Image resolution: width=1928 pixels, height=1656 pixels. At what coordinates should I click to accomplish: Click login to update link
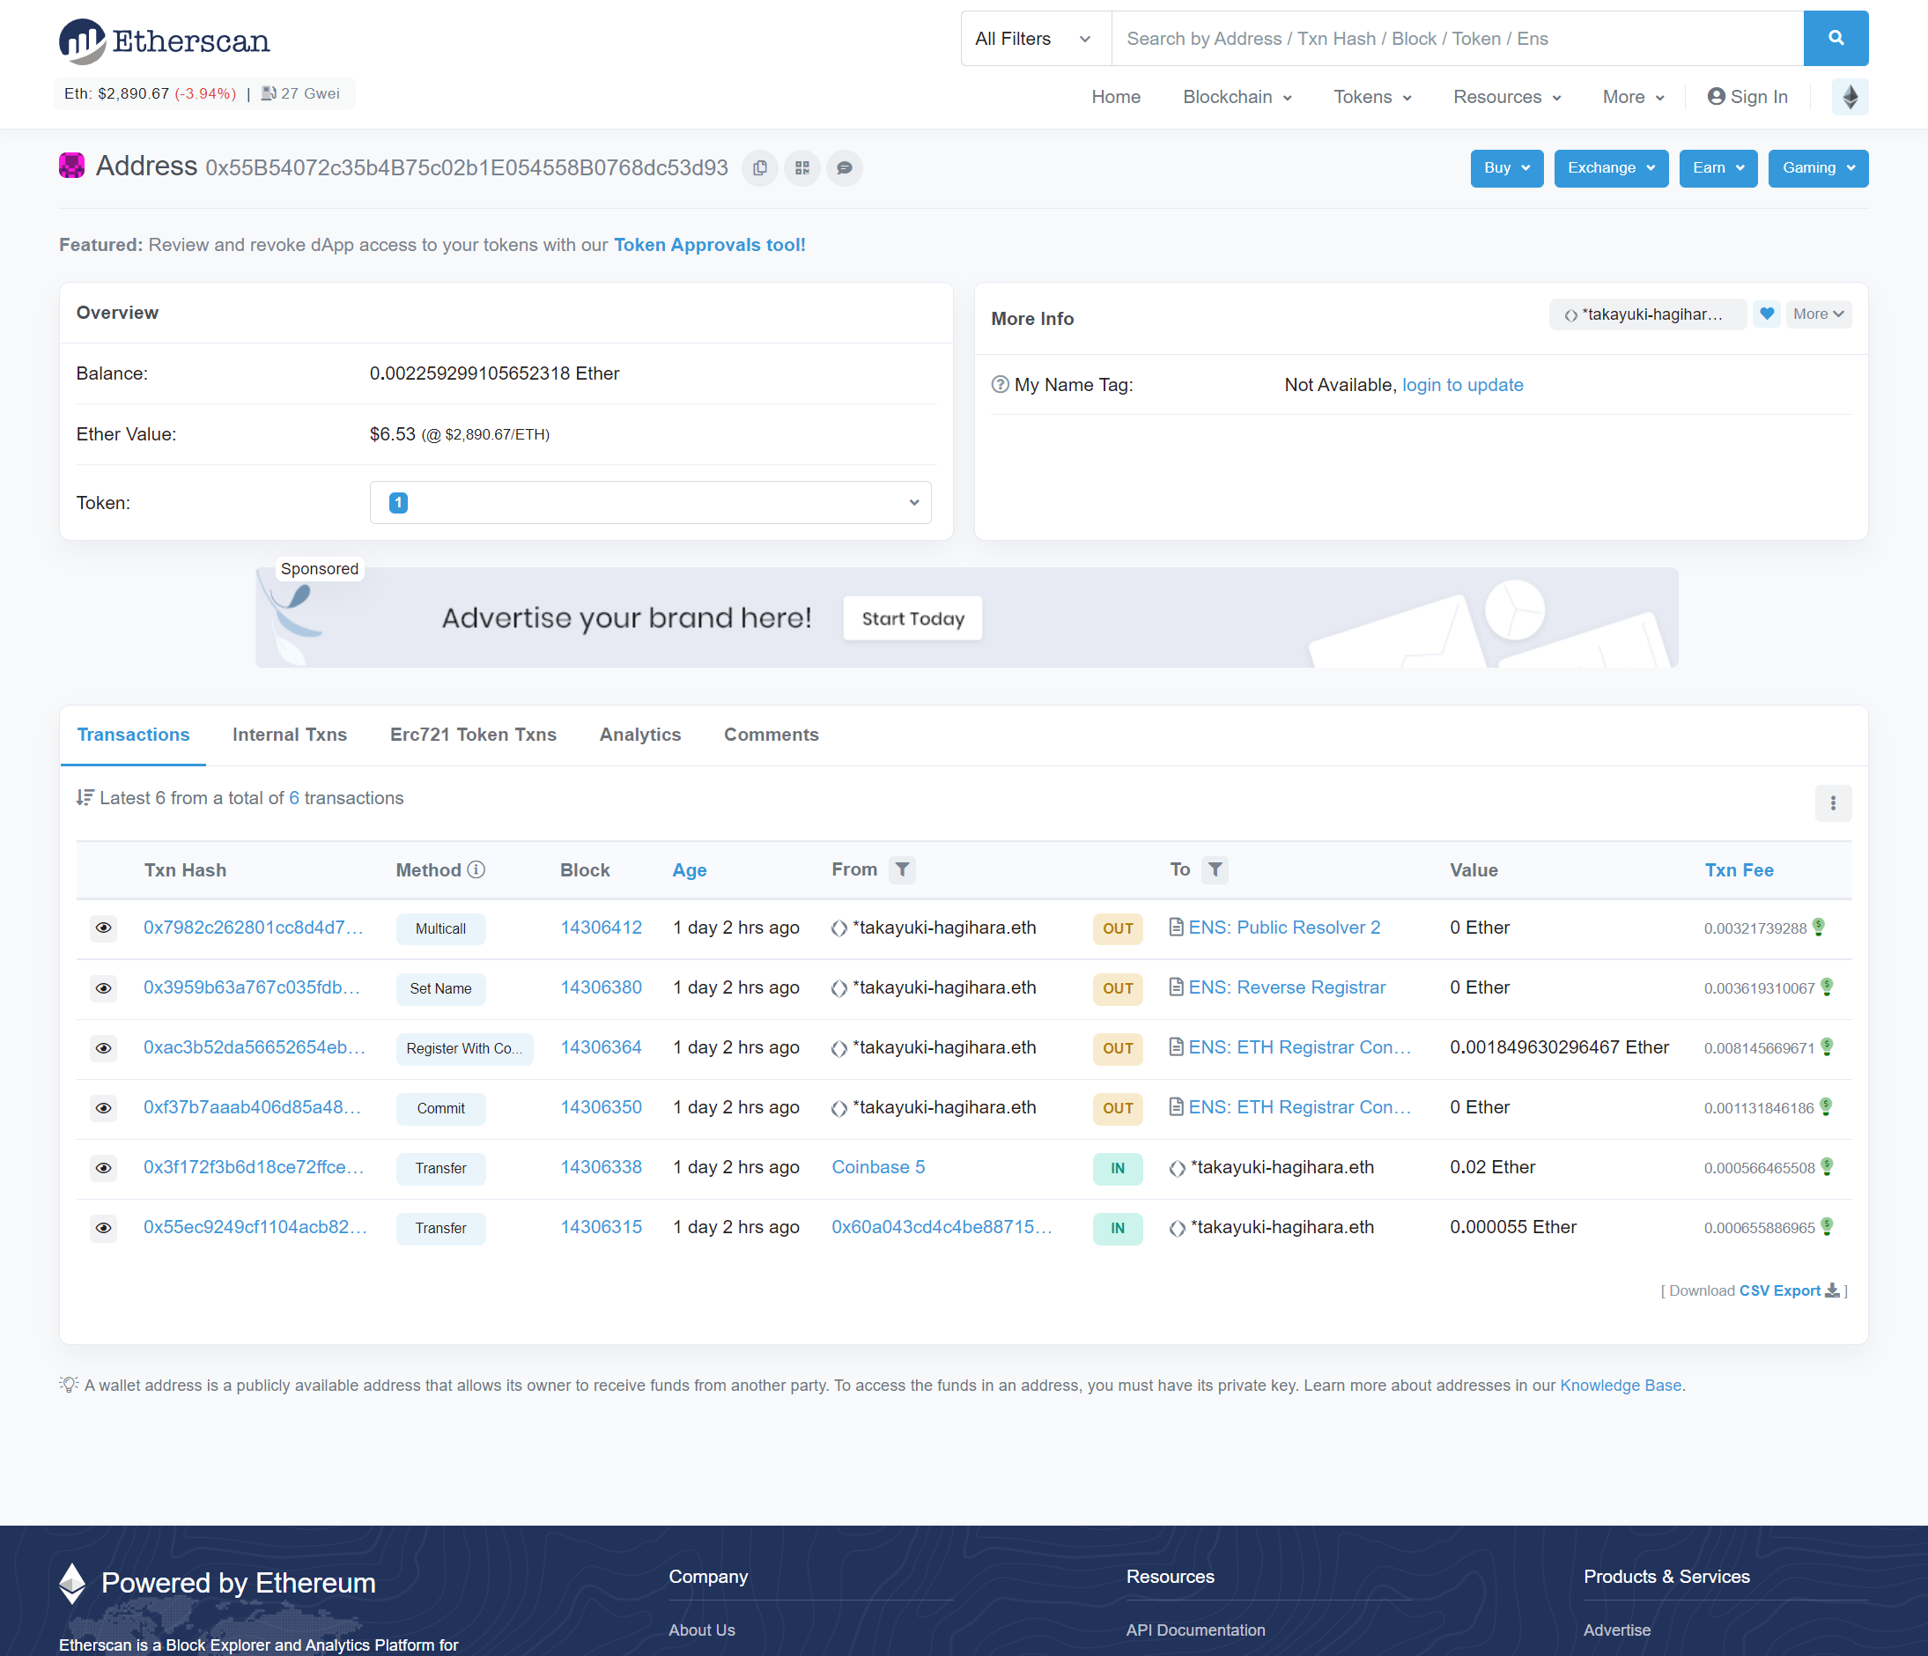1462,384
